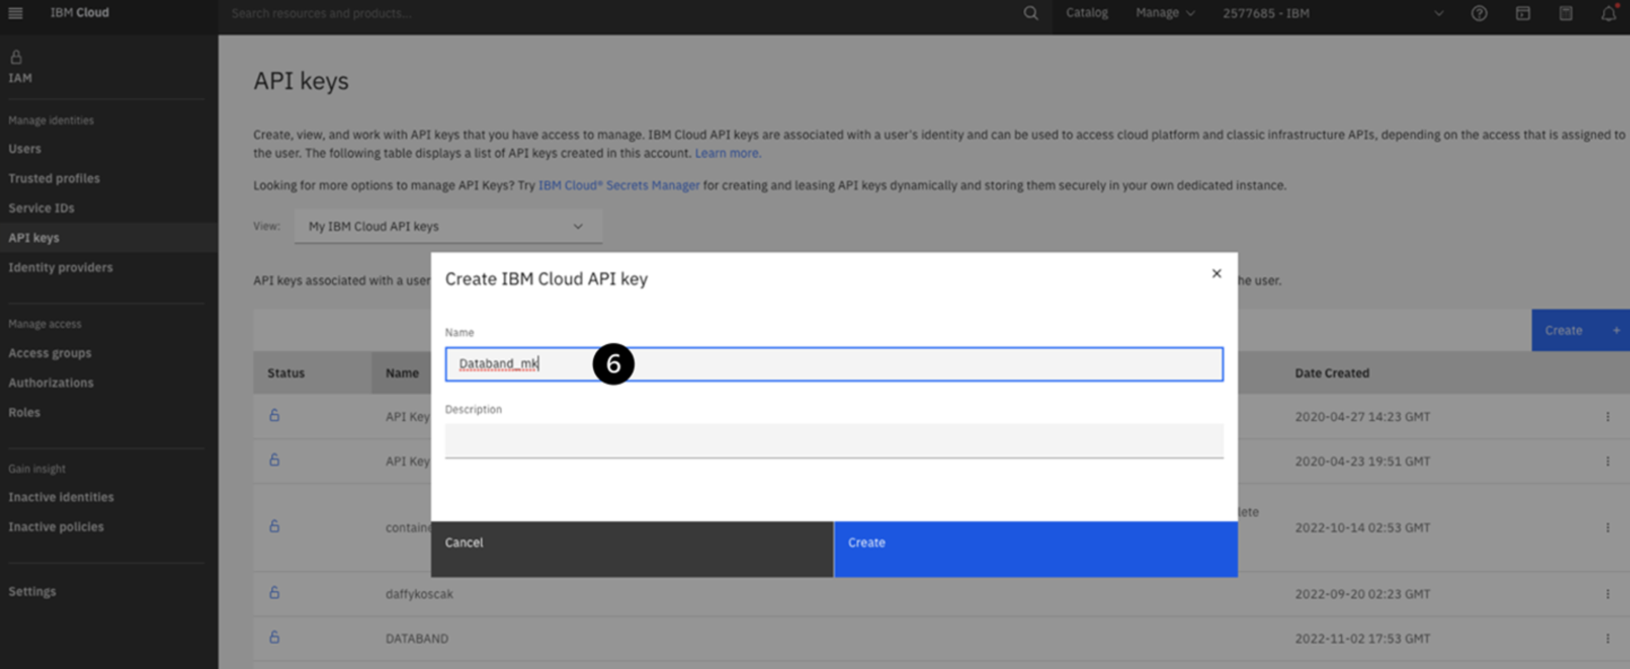Click the blue Create button in dialog
The width and height of the screenshot is (1630, 669).
coord(1035,548)
